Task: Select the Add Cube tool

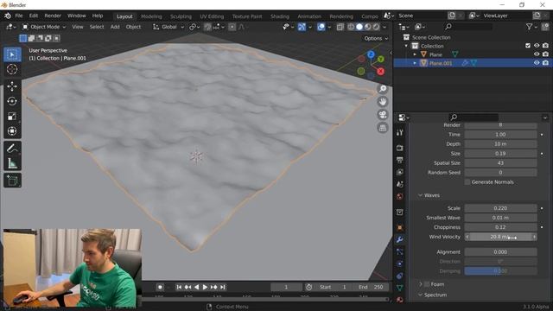Action: pyautogui.click(x=12, y=181)
